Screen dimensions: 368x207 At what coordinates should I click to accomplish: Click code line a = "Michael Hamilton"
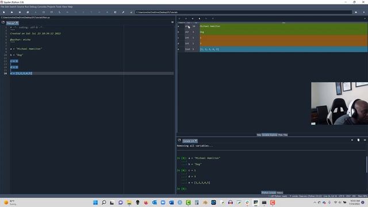pyautogui.click(x=26, y=49)
